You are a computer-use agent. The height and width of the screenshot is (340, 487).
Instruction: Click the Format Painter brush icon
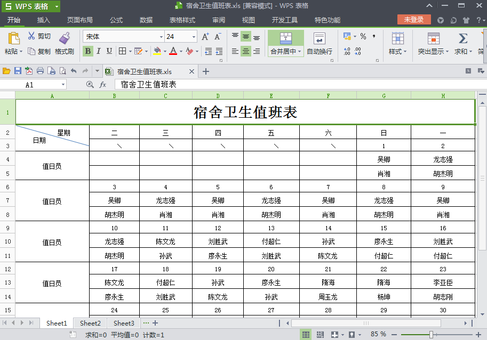pos(65,38)
